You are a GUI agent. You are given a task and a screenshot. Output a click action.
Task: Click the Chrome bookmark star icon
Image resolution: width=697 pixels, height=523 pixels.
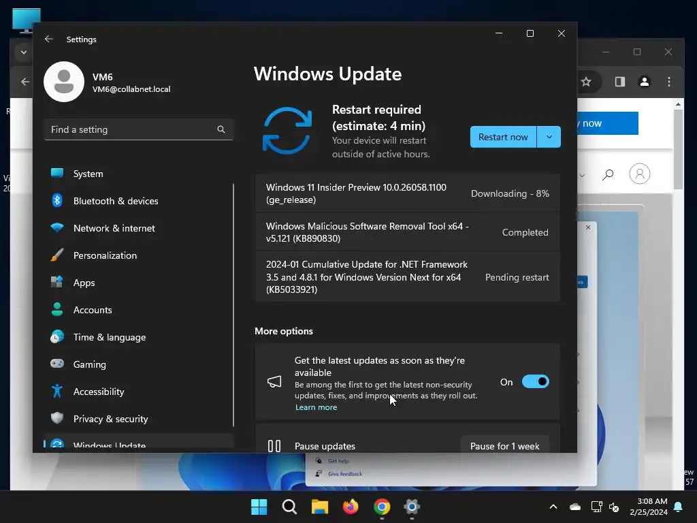click(586, 82)
